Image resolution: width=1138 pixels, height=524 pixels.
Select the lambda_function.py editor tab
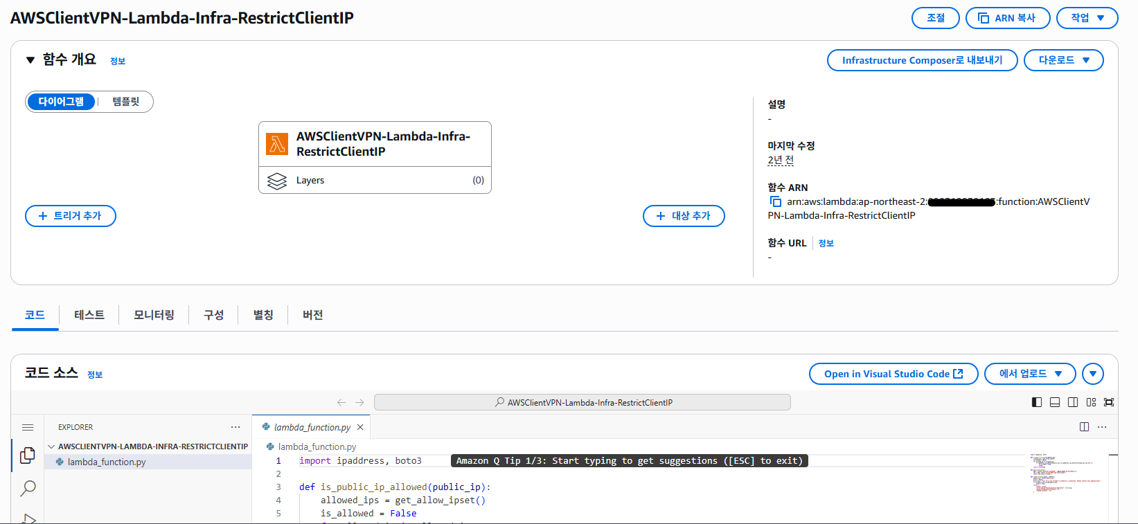312,427
